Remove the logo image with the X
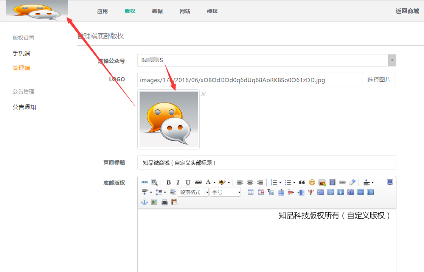This screenshot has height=272, width=424. click(203, 94)
